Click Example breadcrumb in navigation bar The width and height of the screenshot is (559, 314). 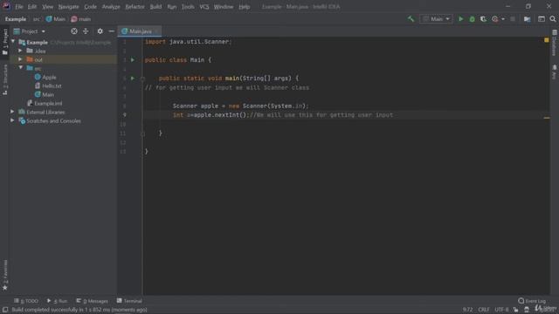tap(16, 19)
